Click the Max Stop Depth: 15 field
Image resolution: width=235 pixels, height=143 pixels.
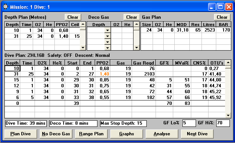click(123, 124)
